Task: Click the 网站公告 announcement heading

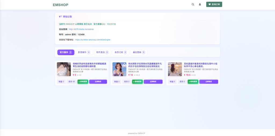Action: [x=67, y=16]
